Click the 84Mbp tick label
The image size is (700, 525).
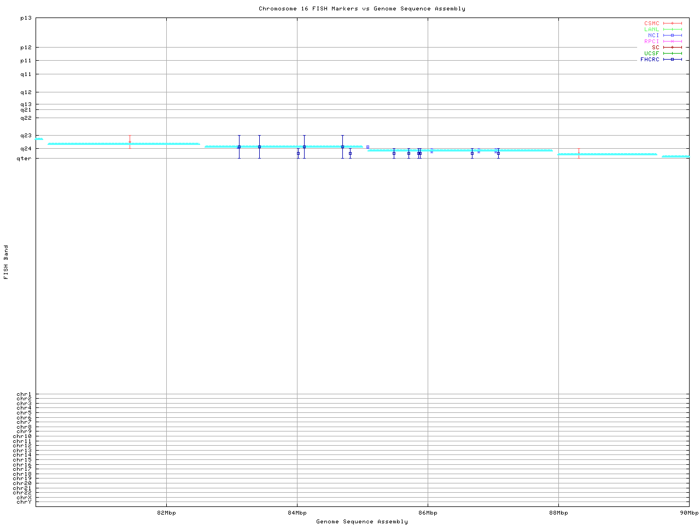click(297, 513)
